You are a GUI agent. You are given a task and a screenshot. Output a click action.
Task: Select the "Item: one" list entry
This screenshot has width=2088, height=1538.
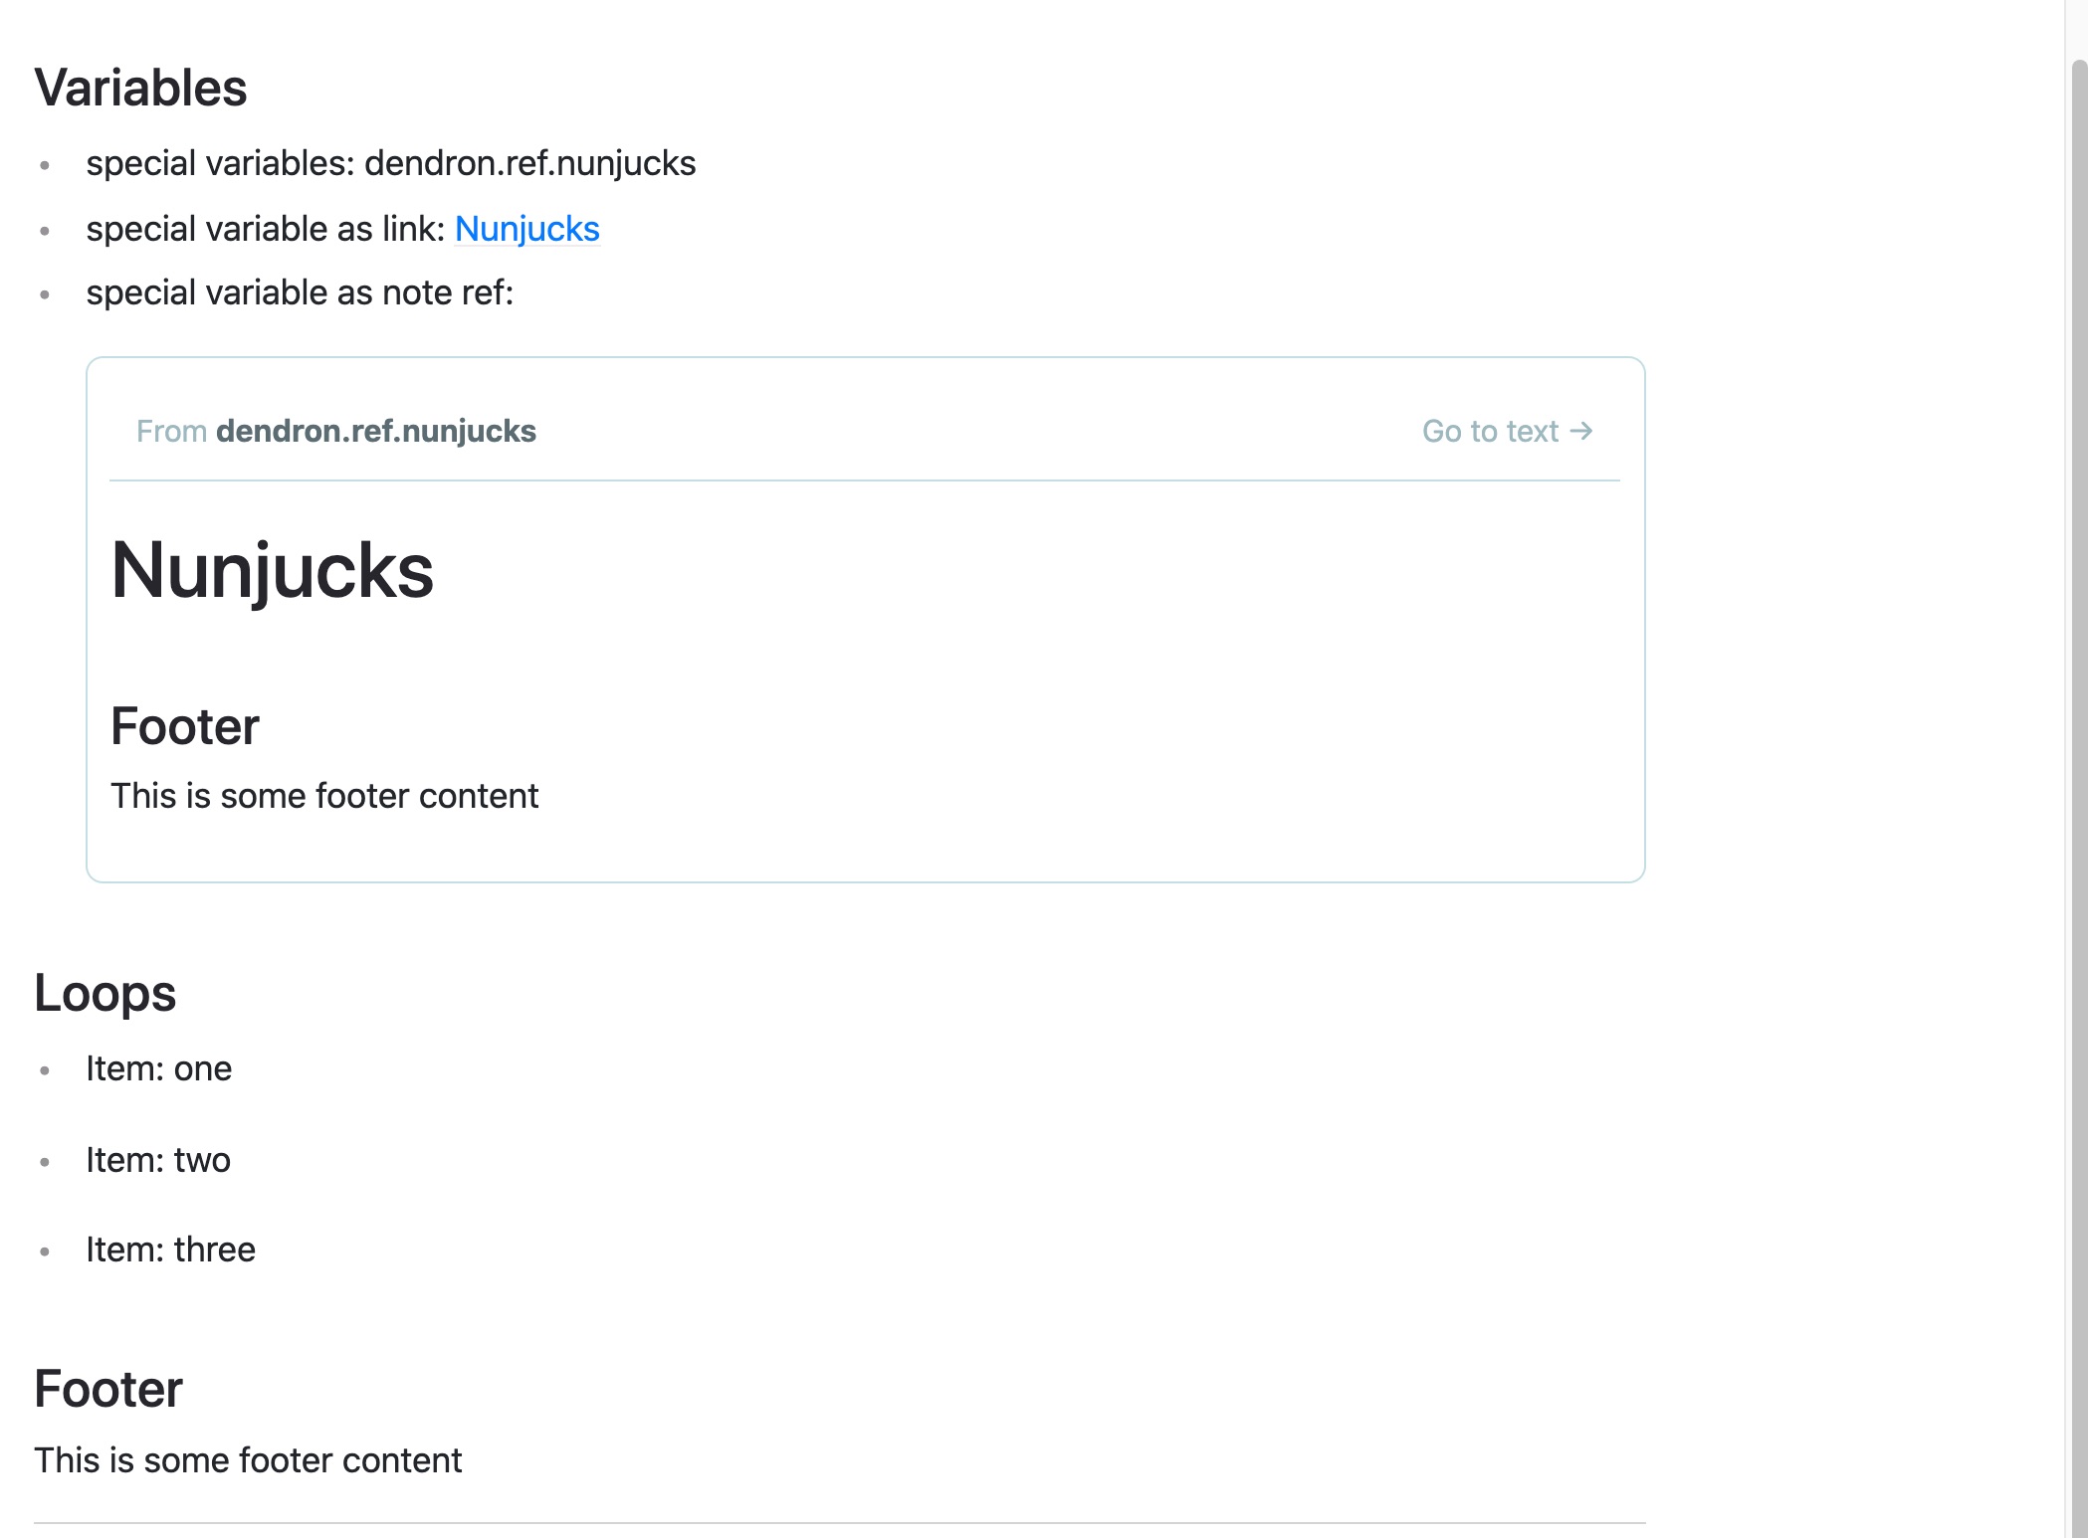pyautogui.click(x=158, y=1068)
